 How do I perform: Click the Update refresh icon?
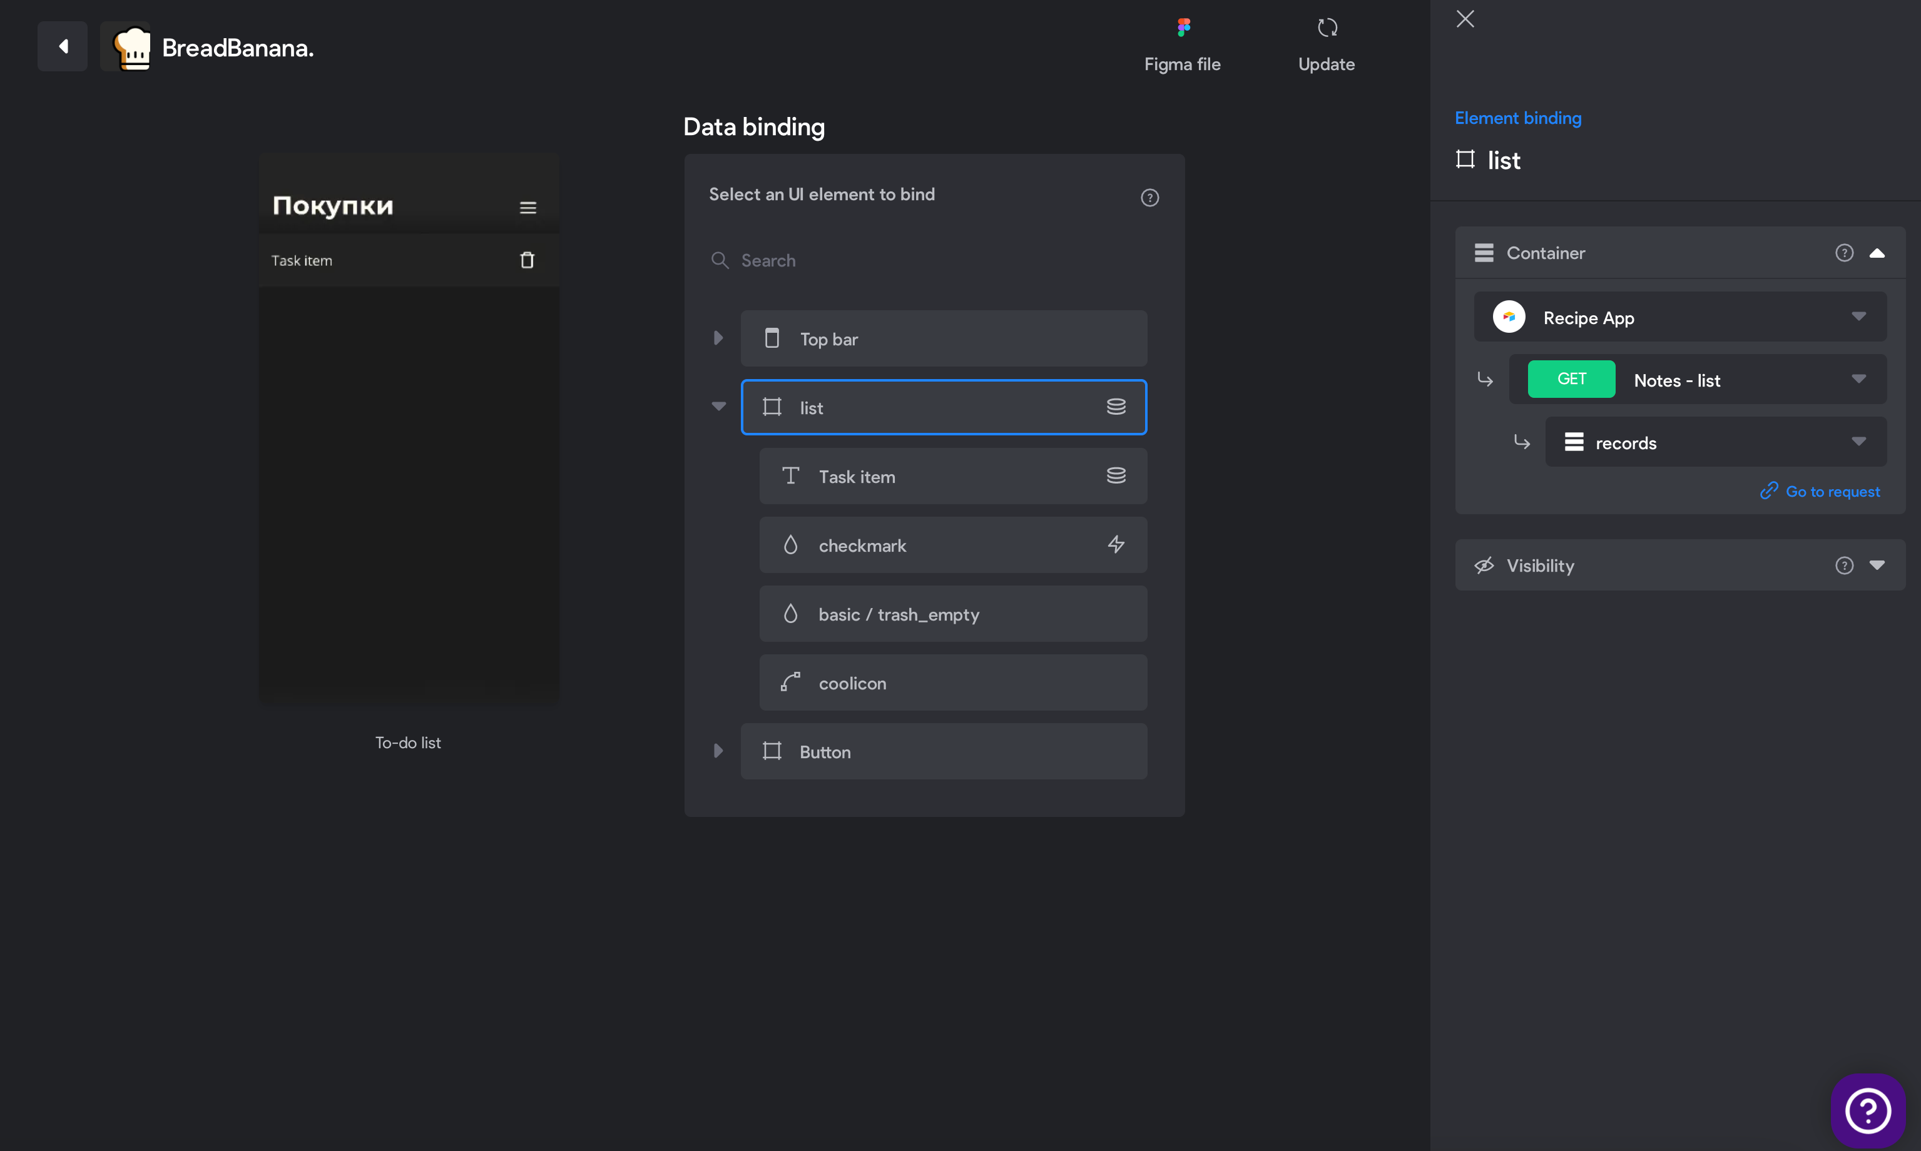(1327, 28)
